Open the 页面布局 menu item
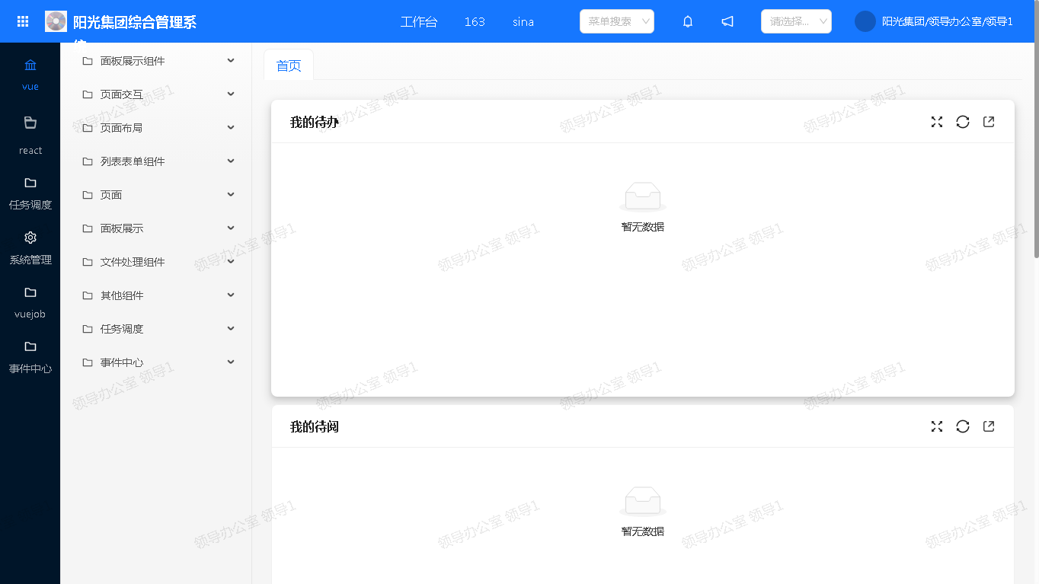 (x=156, y=128)
